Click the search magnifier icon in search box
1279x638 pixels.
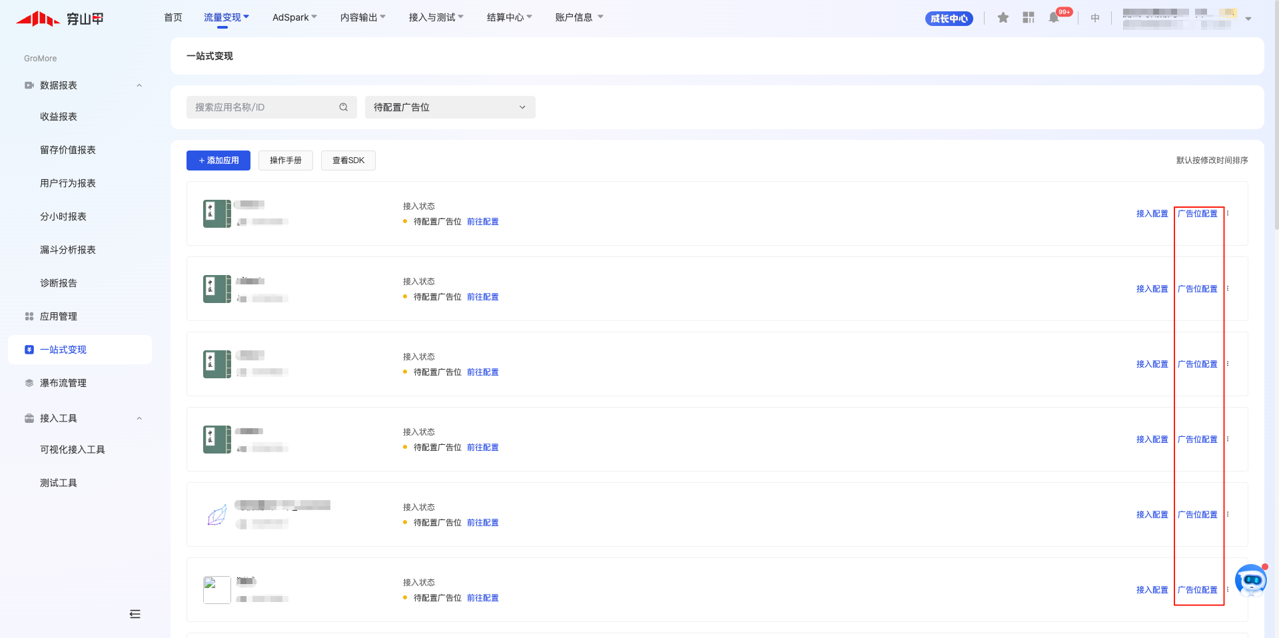(x=344, y=107)
